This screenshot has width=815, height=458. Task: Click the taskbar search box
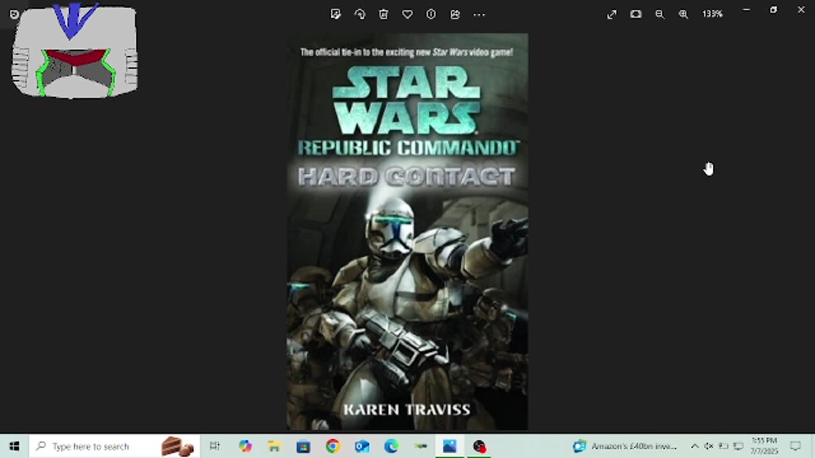115,447
